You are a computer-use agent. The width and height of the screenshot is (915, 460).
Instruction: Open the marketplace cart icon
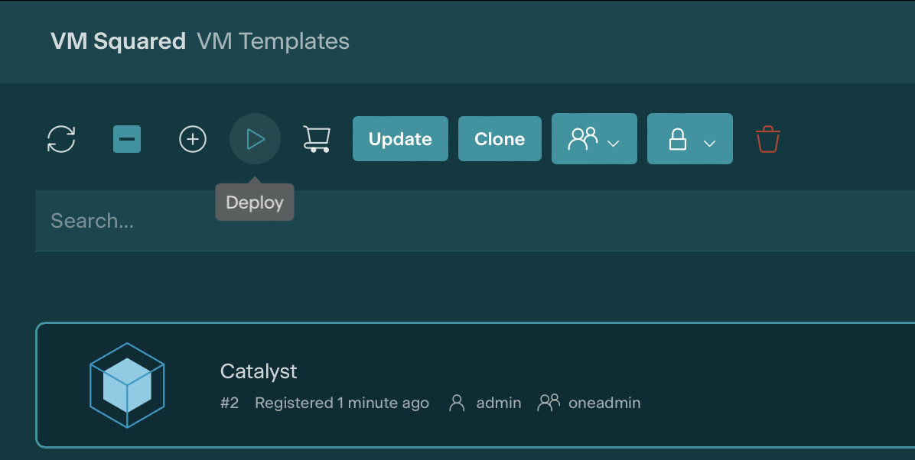click(x=317, y=139)
